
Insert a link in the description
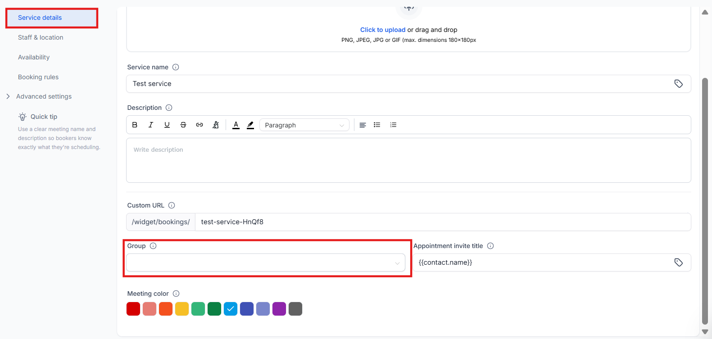coord(200,125)
